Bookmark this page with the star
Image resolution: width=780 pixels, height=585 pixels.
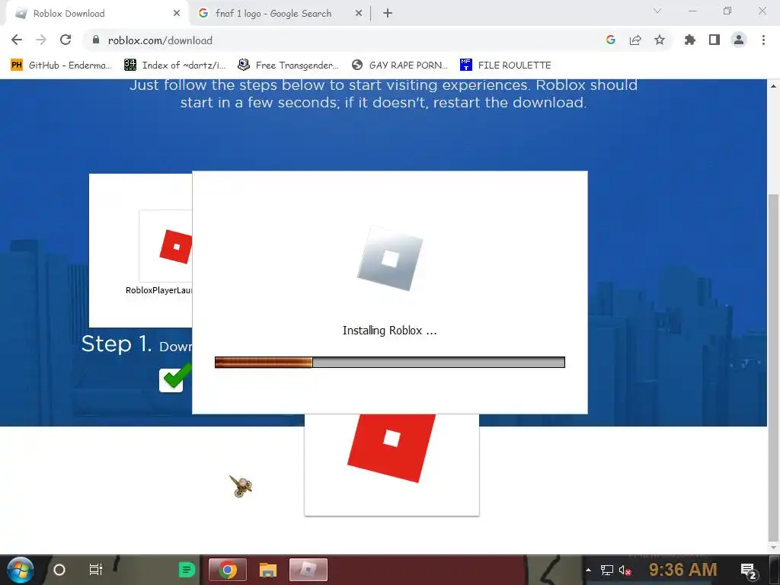point(660,40)
